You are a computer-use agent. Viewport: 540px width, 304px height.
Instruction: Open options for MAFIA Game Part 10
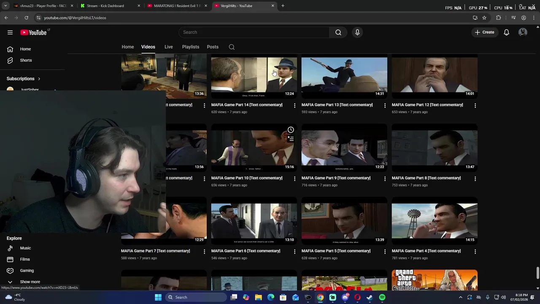pos(294,178)
